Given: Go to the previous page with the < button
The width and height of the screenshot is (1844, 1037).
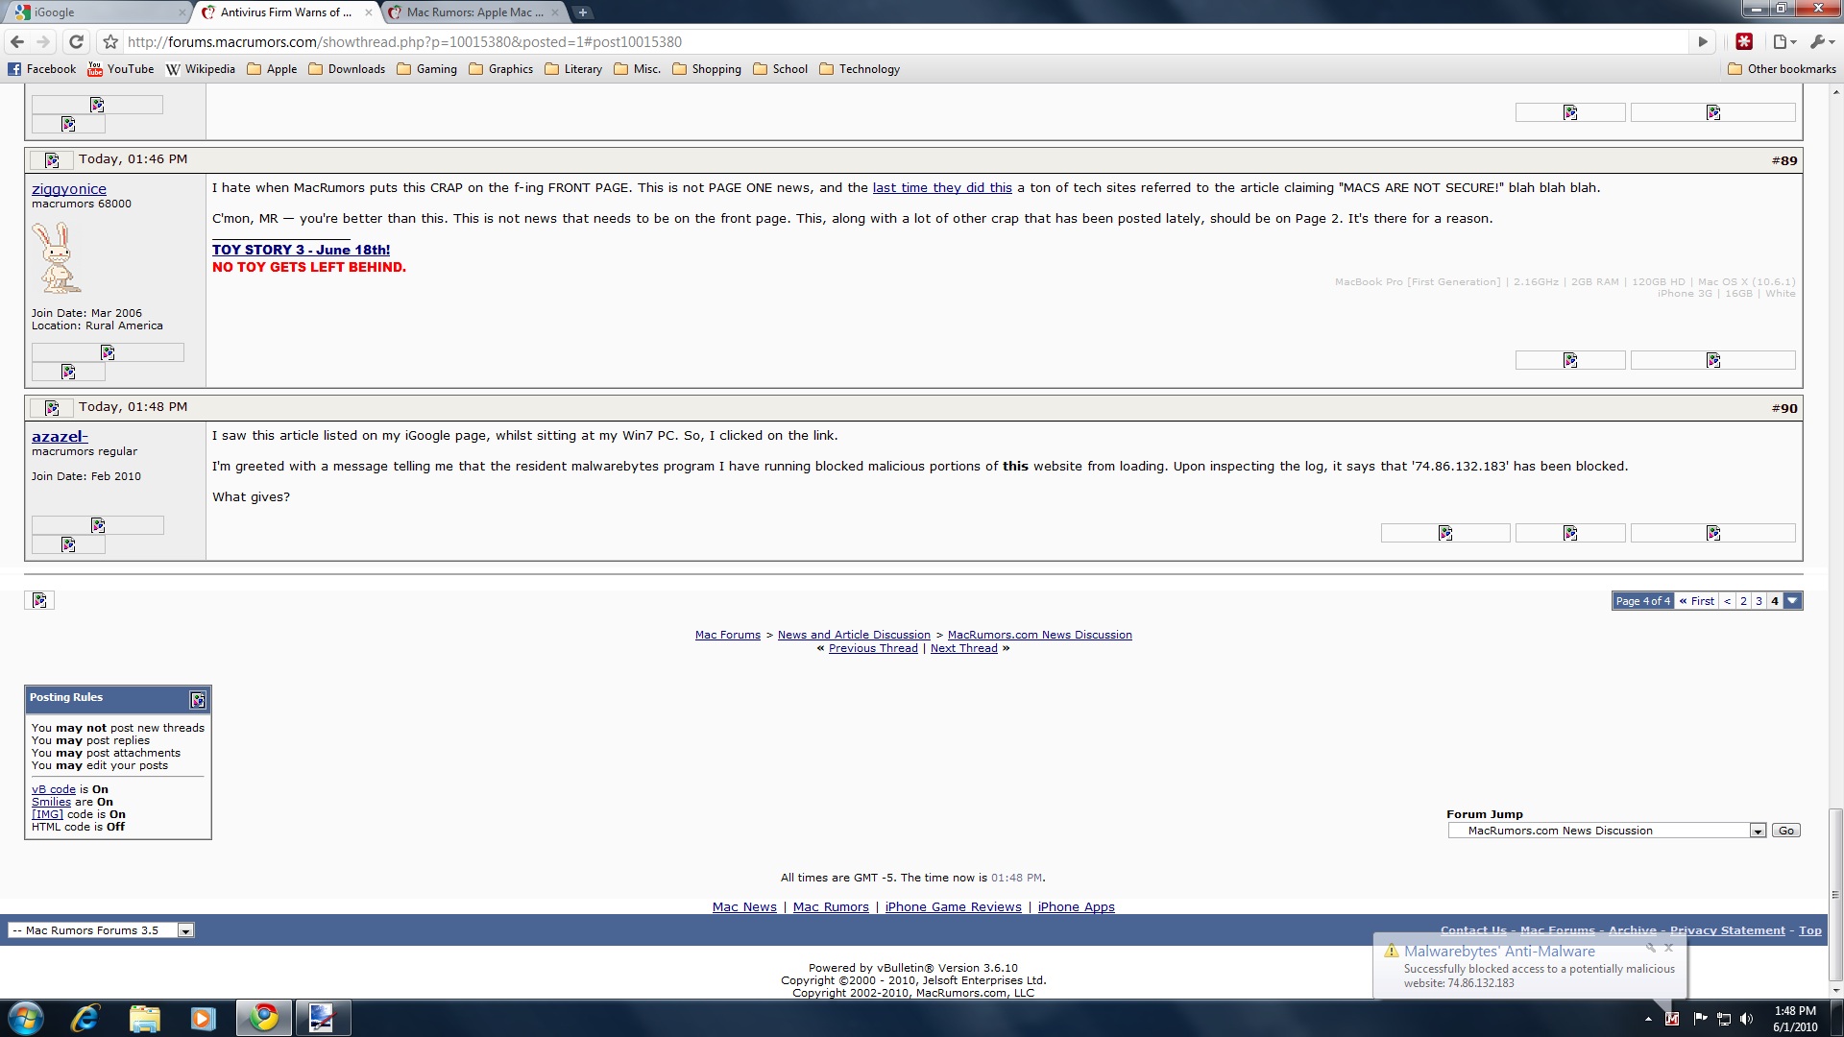Looking at the screenshot, I should click(x=1727, y=601).
